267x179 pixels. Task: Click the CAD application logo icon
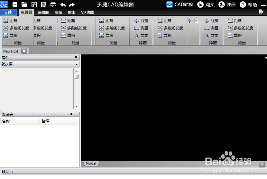4,4
